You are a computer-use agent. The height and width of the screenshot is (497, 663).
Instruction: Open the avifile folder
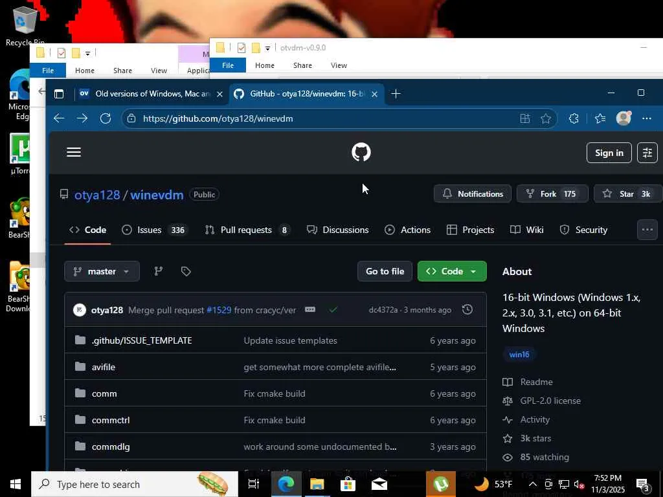click(104, 367)
